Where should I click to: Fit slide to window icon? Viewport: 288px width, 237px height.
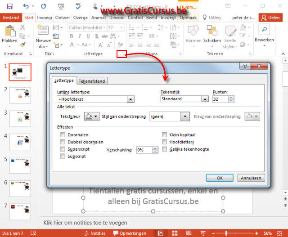pyautogui.click(x=279, y=233)
